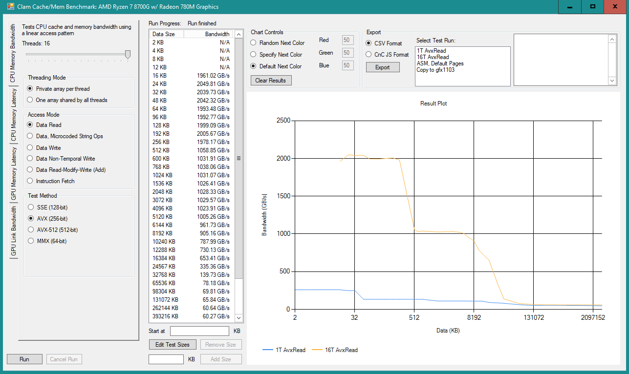Screen dimensions: 629x374
Task: Enable Random Next Color option
Action: coord(254,43)
